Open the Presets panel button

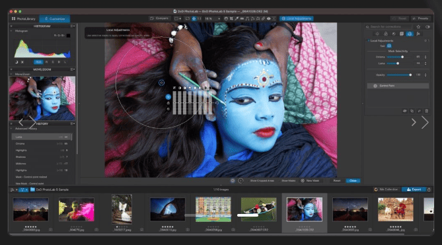421,18
